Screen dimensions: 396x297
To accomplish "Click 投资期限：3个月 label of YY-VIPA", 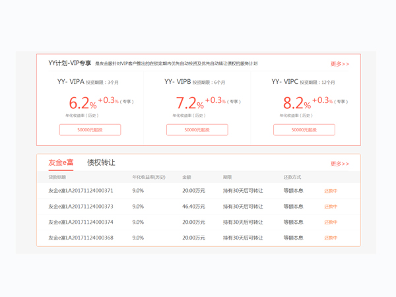I will click(x=102, y=82).
